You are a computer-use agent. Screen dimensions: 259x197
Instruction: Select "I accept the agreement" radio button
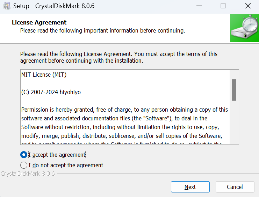[24, 155]
